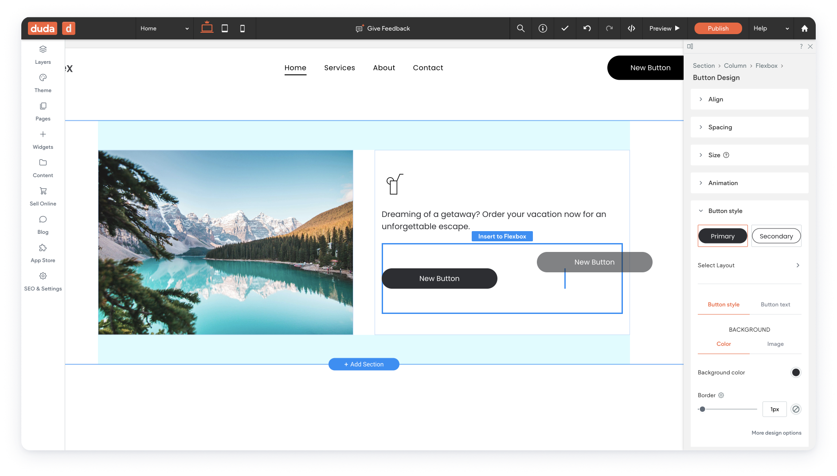Switch to tablet view
Screen dimensions: 837x476
(x=225, y=28)
